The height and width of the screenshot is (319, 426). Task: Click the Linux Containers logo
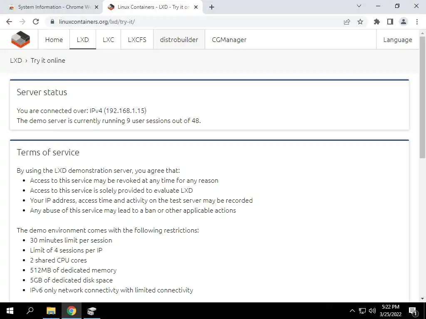(x=21, y=39)
